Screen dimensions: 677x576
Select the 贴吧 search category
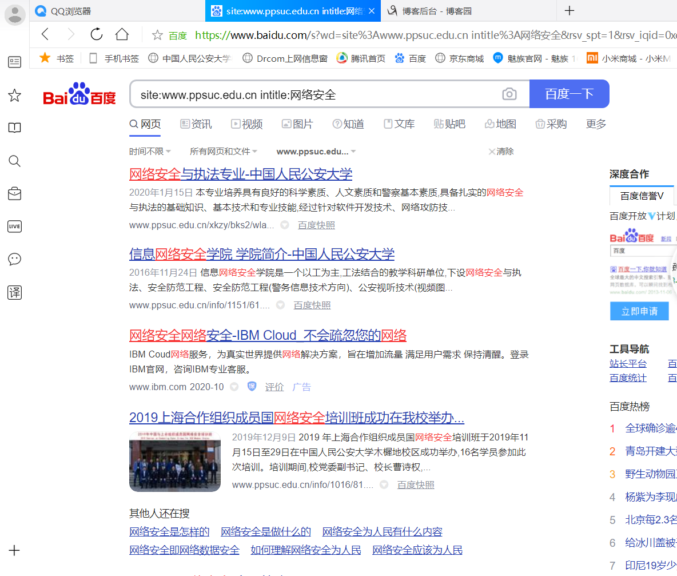(x=450, y=124)
